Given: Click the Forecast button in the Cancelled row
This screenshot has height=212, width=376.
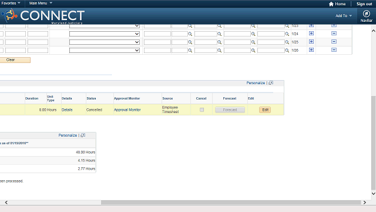Looking at the screenshot, I should point(230,110).
